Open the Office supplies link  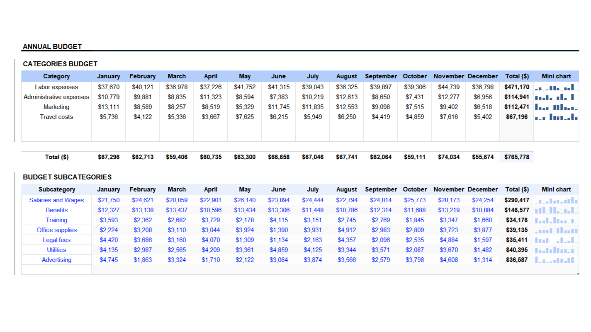pos(56,230)
